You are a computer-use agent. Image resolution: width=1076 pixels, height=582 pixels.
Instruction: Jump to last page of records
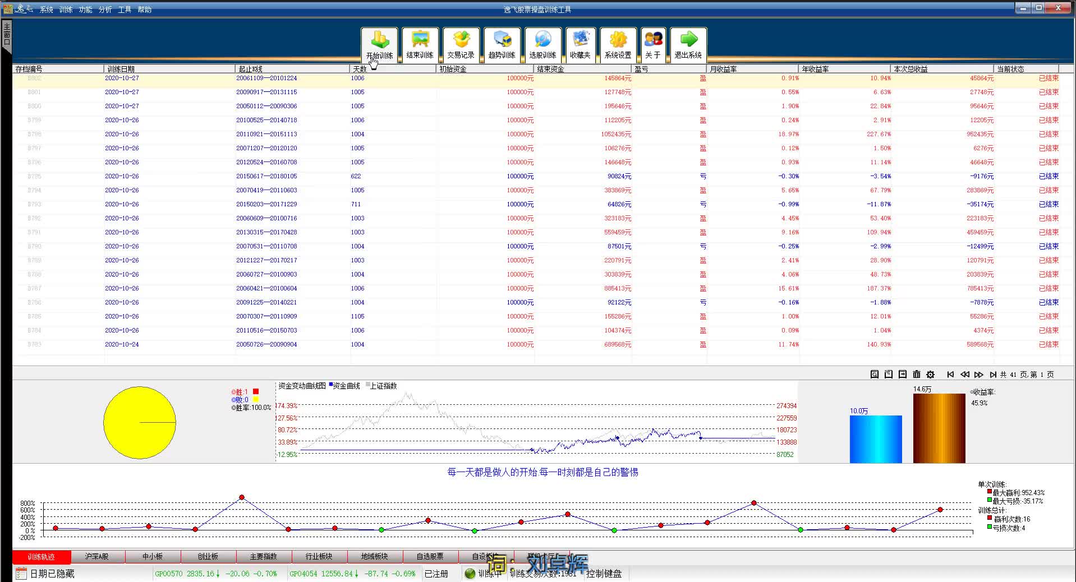point(993,375)
